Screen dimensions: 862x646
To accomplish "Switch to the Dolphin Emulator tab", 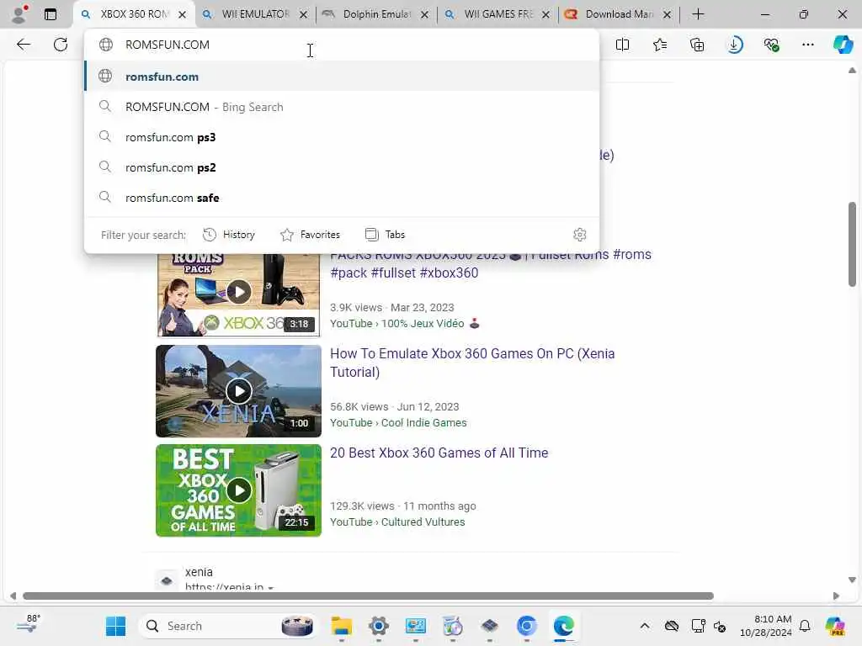I will pos(376,14).
